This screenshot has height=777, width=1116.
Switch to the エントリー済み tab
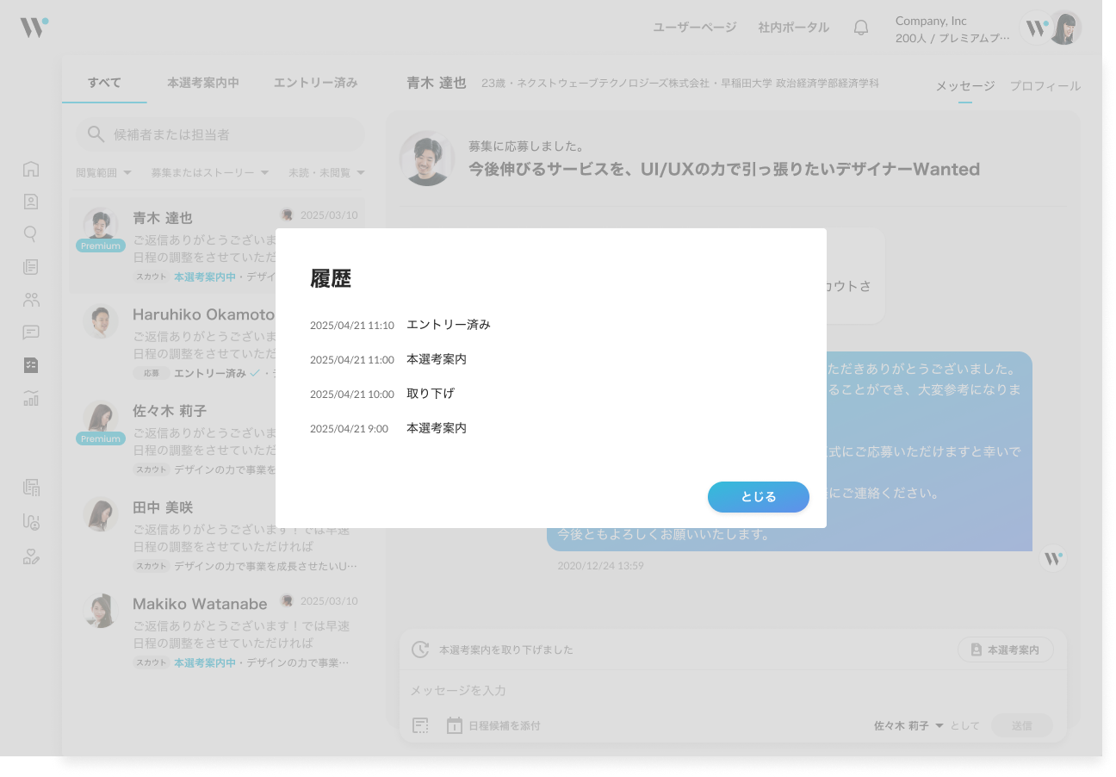pos(315,83)
